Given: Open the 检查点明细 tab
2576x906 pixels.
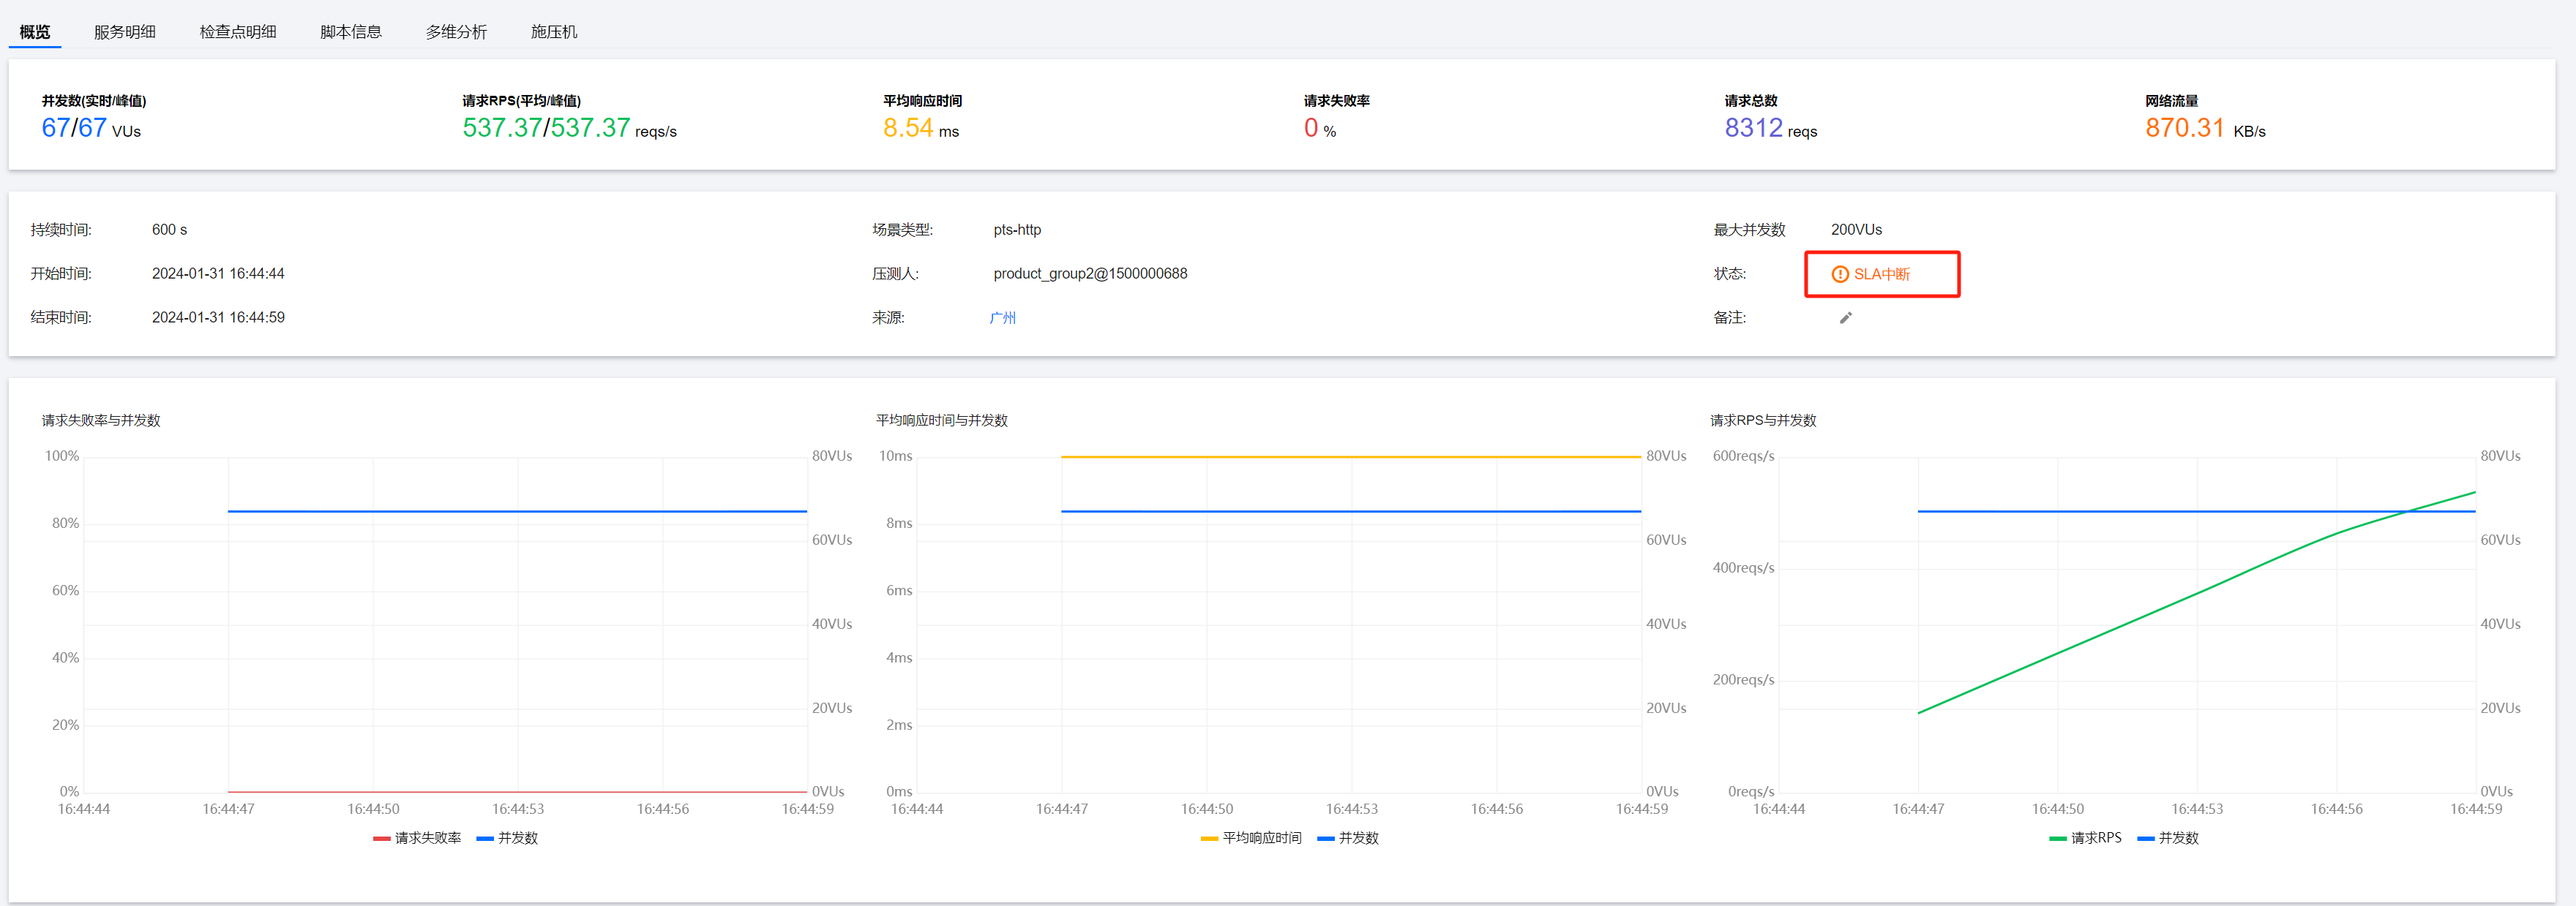Looking at the screenshot, I should pos(238,32).
